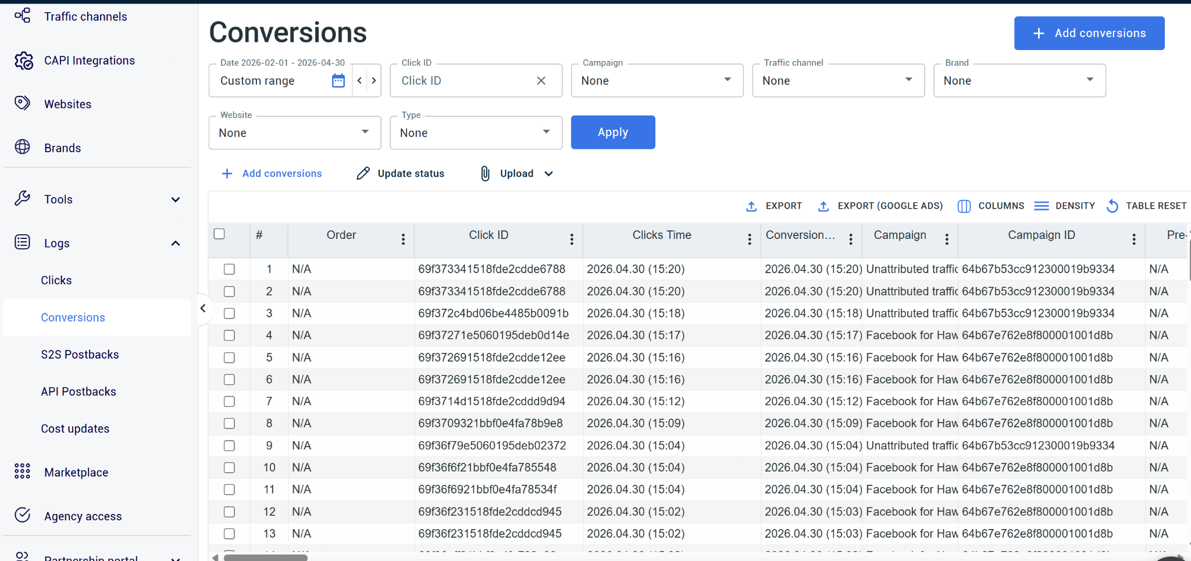Image resolution: width=1191 pixels, height=561 pixels.
Task: Open the Order column menu dots
Action: (403, 239)
